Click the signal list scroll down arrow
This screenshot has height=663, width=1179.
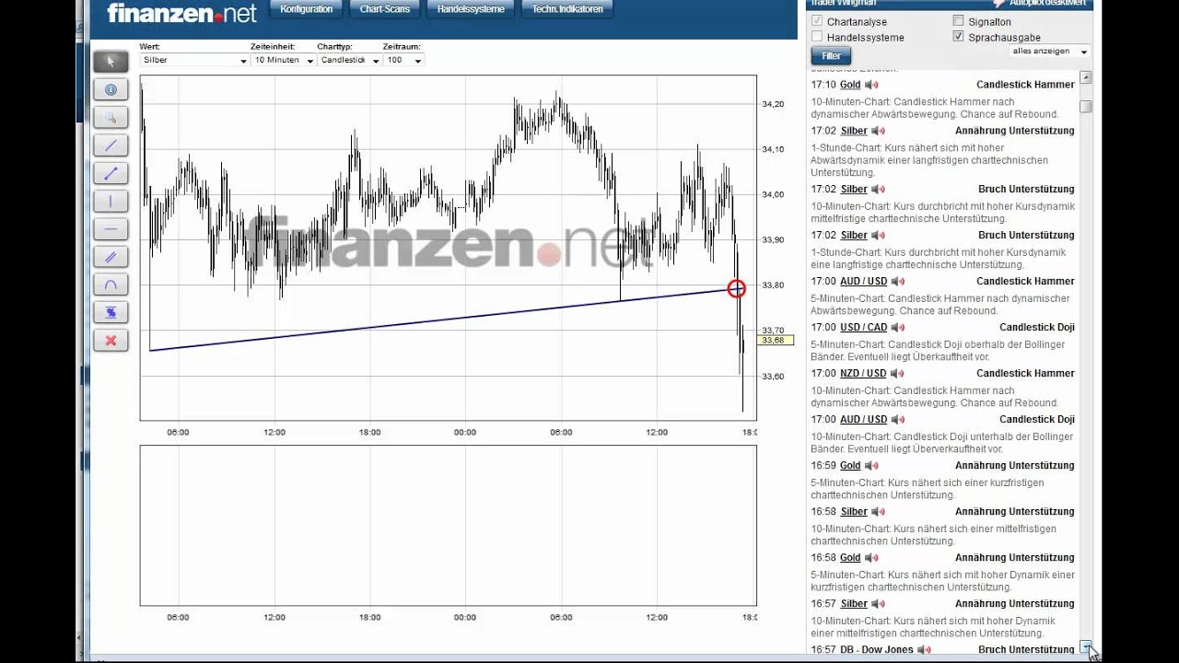coord(1086,646)
